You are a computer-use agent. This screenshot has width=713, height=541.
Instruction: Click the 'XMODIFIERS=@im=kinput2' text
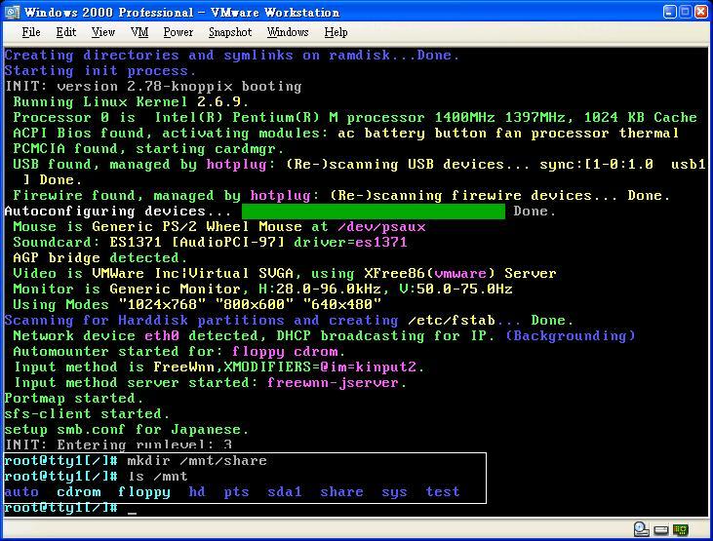point(320,367)
